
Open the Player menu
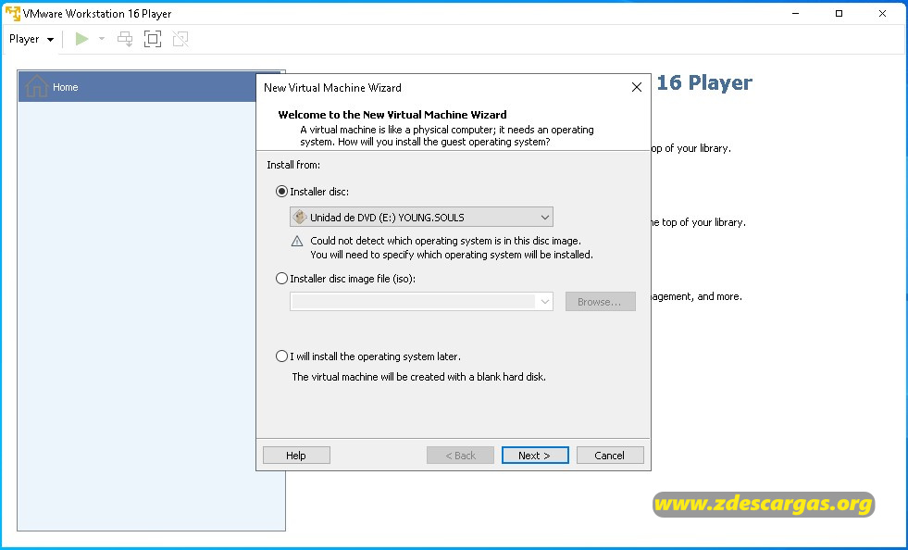point(31,40)
